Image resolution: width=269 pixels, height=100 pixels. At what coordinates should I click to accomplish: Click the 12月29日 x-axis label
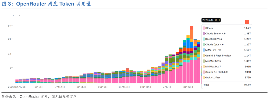(x=145, y=87)
